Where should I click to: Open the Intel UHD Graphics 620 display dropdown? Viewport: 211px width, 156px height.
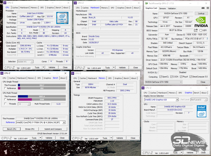[177, 100]
